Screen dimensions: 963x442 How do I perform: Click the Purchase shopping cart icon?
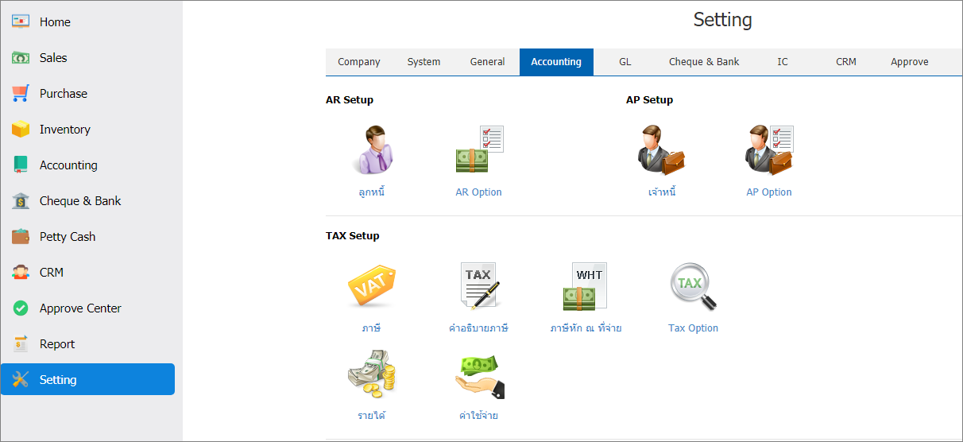21,93
